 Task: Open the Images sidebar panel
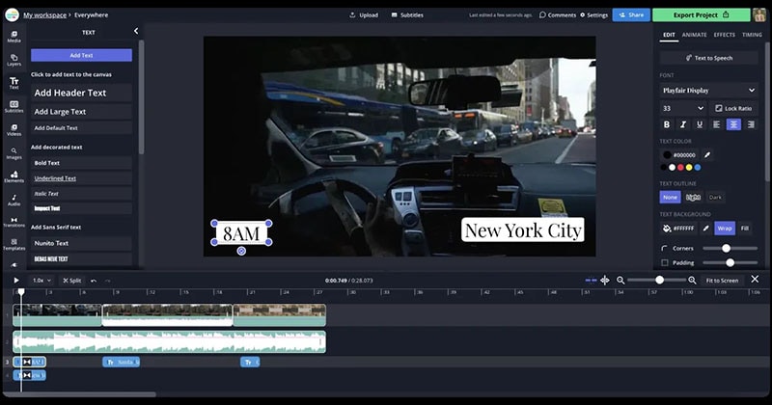14,153
